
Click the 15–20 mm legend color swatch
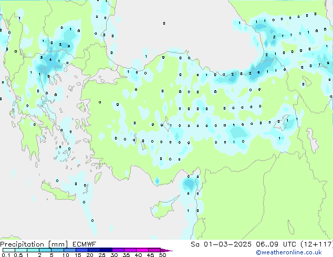coord(82,250)
